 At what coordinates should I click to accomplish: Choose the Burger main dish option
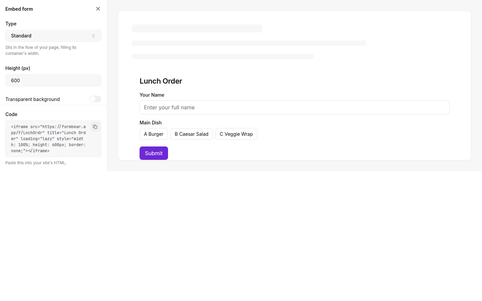[154, 134]
